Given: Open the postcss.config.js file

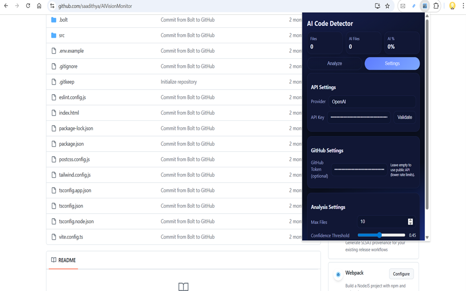Looking at the screenshot, I should tap(74, 159).
